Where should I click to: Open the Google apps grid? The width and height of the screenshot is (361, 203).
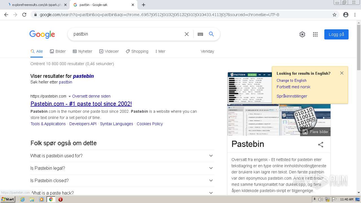coord(315,34)
